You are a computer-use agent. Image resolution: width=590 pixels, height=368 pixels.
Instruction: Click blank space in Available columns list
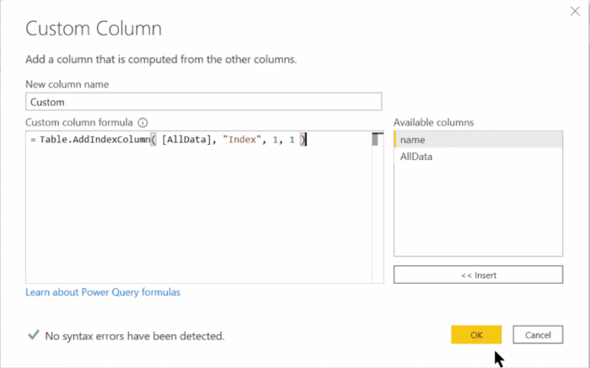tap(478, 211)
